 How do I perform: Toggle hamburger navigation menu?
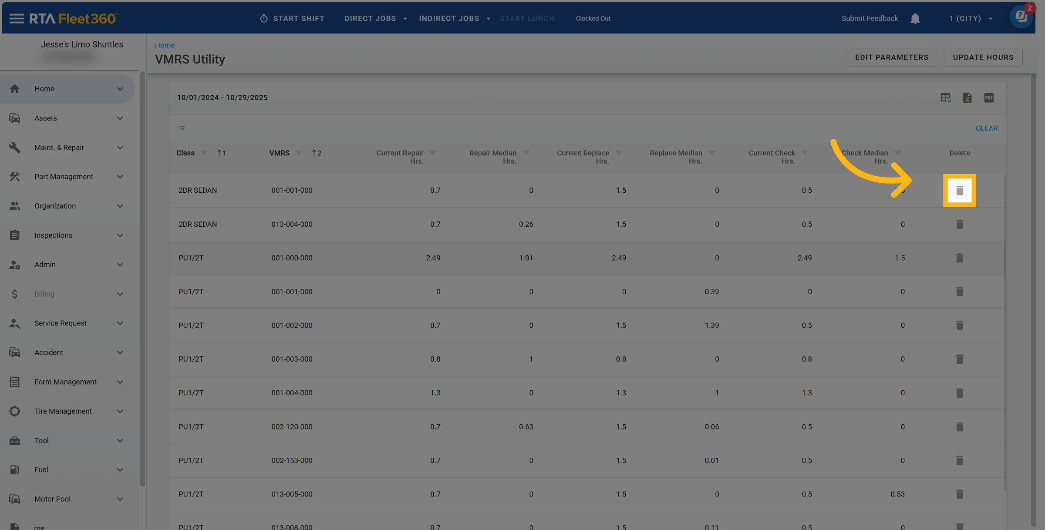pos(17,18)
